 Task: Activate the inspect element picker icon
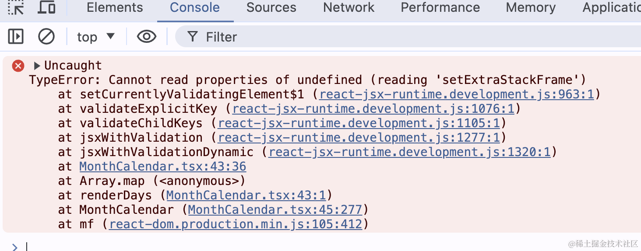(16, 7)
